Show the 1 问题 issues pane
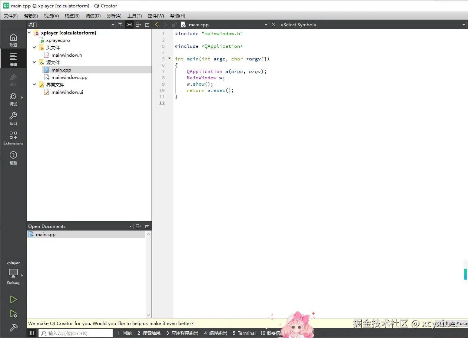Viewport: 468px width, 338px height. pyautogui.click(x=125, y=333)
